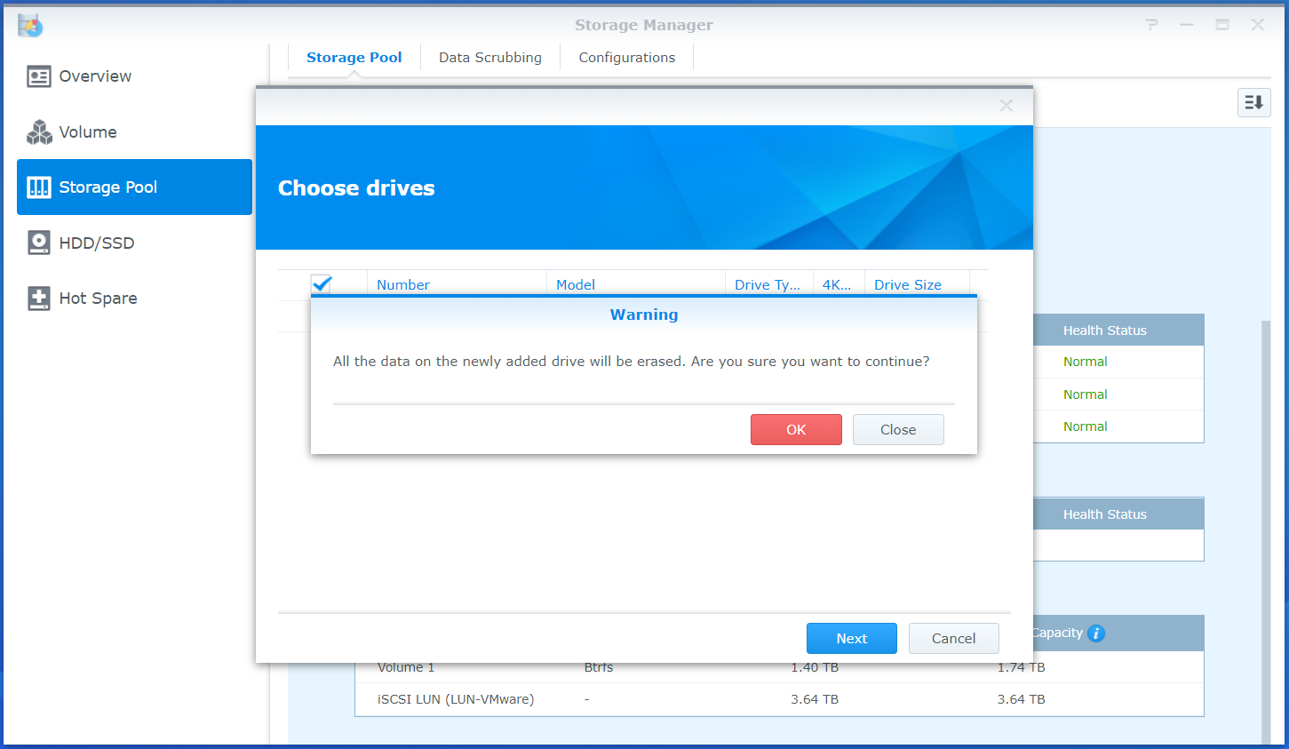
Task: Sort by the Model column header
Action: [x=636, y=284]
